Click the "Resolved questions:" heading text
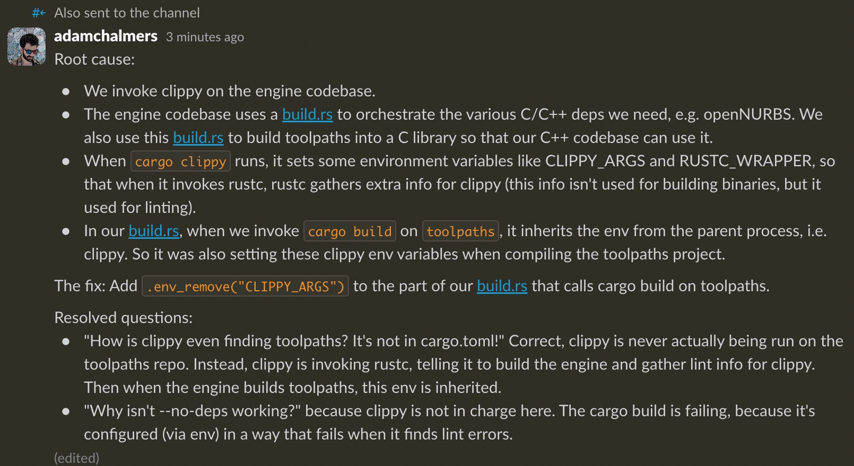 coord(123,318)
